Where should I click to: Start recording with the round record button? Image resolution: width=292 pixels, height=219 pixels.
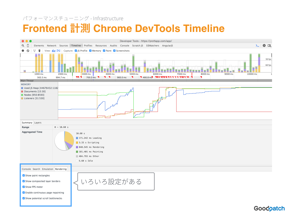point(23,51)
